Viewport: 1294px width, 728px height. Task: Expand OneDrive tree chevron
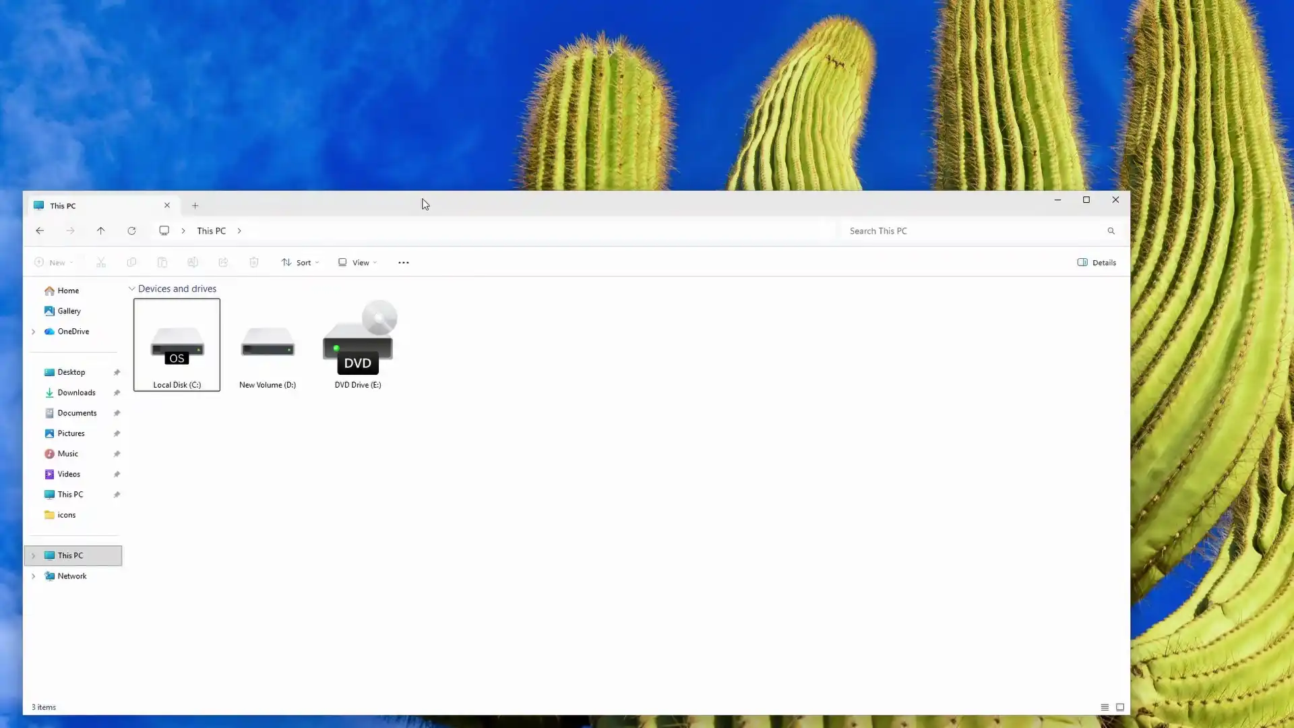tap(34, 332)
